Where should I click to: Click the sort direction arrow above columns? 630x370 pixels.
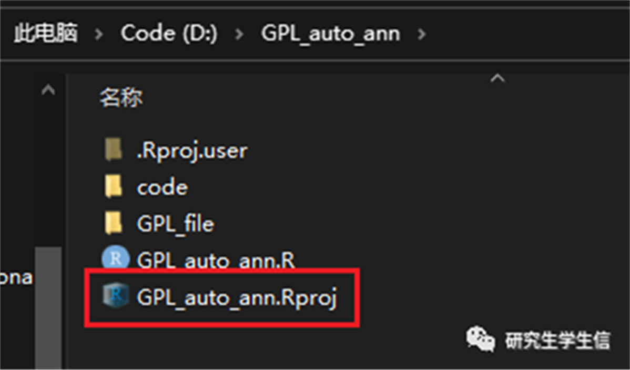[497, 77]
